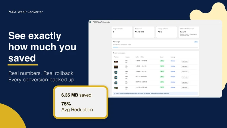This screenshot has width=227, height=128.
Task: Open preview thumbnail of the 2.44 MB row
Action: [116, 88]
